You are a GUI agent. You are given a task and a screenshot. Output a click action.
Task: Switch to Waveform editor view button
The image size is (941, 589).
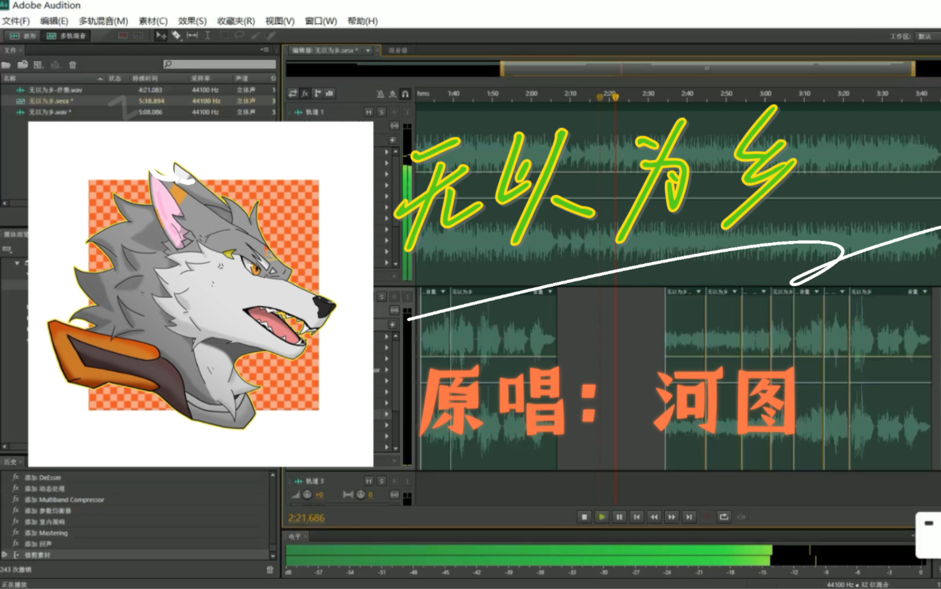coord(22,36)
